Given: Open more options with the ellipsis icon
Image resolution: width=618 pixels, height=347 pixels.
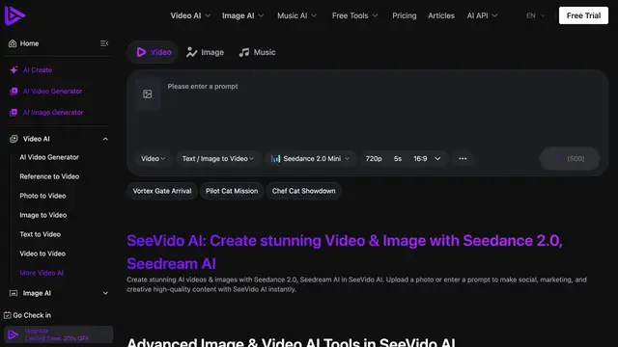Looking at the screenshot, I should 463,158.
